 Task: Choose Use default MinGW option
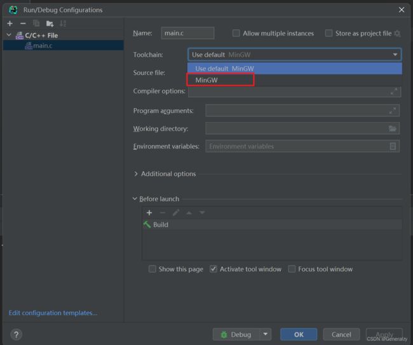point(295,69)
